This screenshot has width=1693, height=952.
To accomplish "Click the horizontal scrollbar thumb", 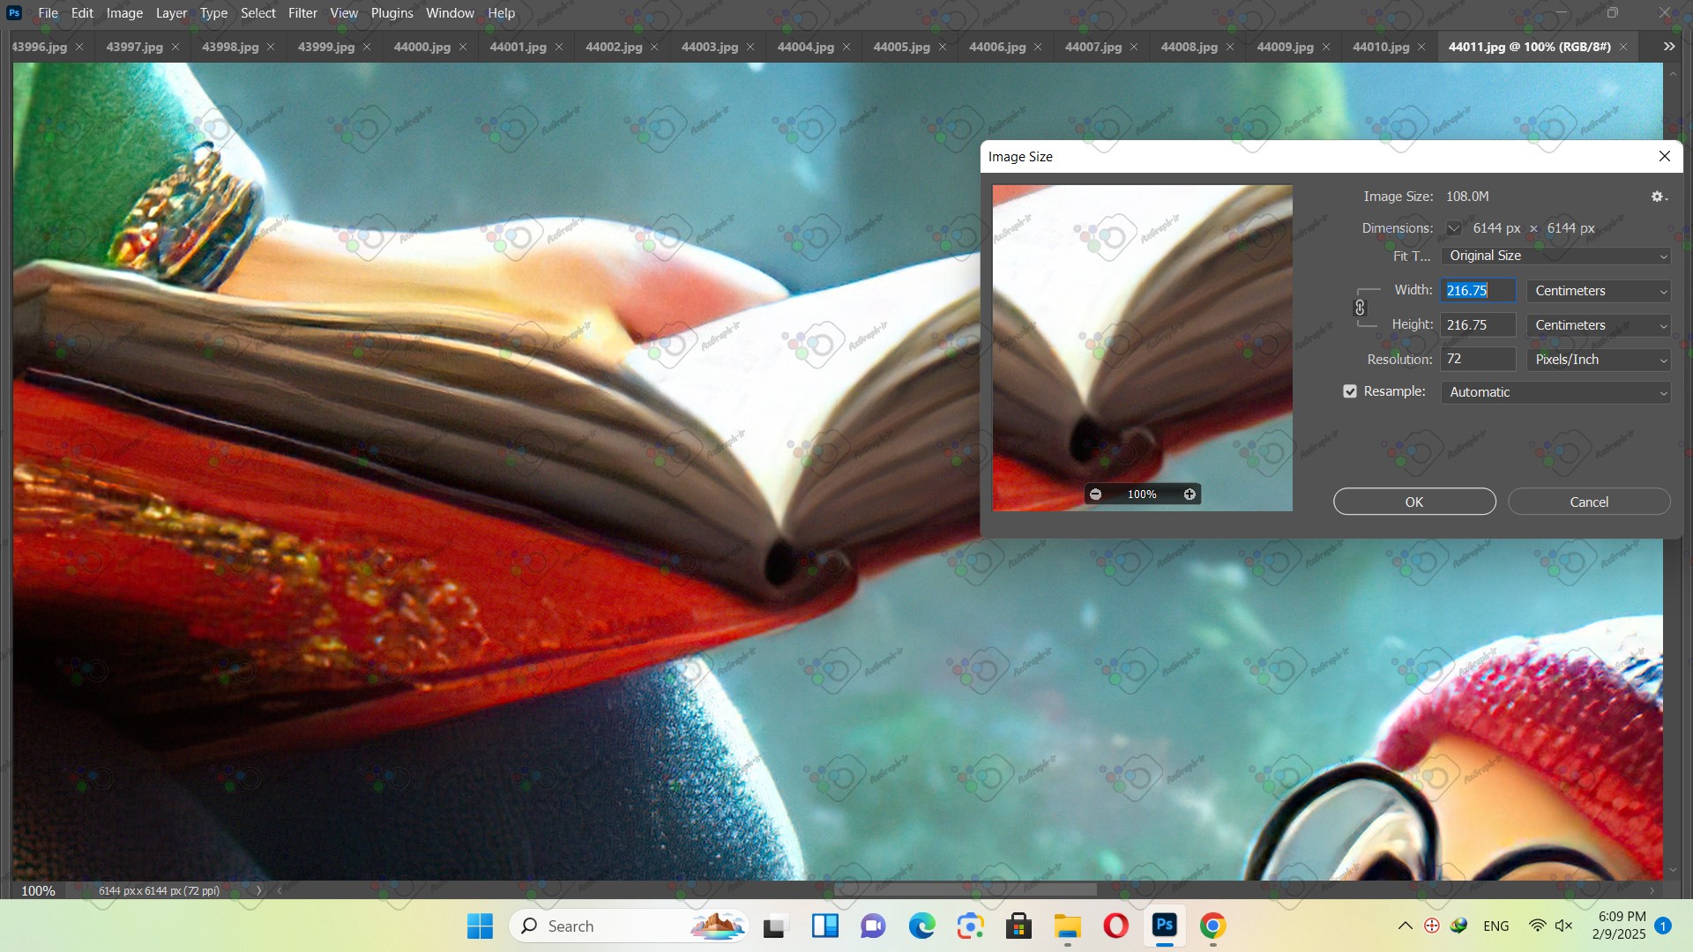I will coord(966,890).
